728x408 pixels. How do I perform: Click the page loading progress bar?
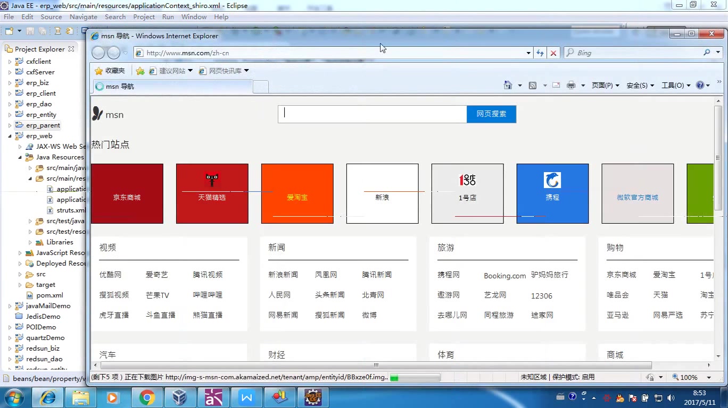tap(415, 377)
